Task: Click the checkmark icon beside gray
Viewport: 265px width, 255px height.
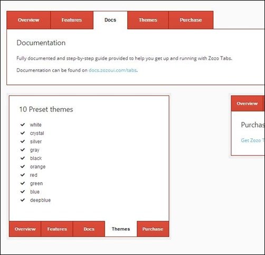Action: (23, 150)
